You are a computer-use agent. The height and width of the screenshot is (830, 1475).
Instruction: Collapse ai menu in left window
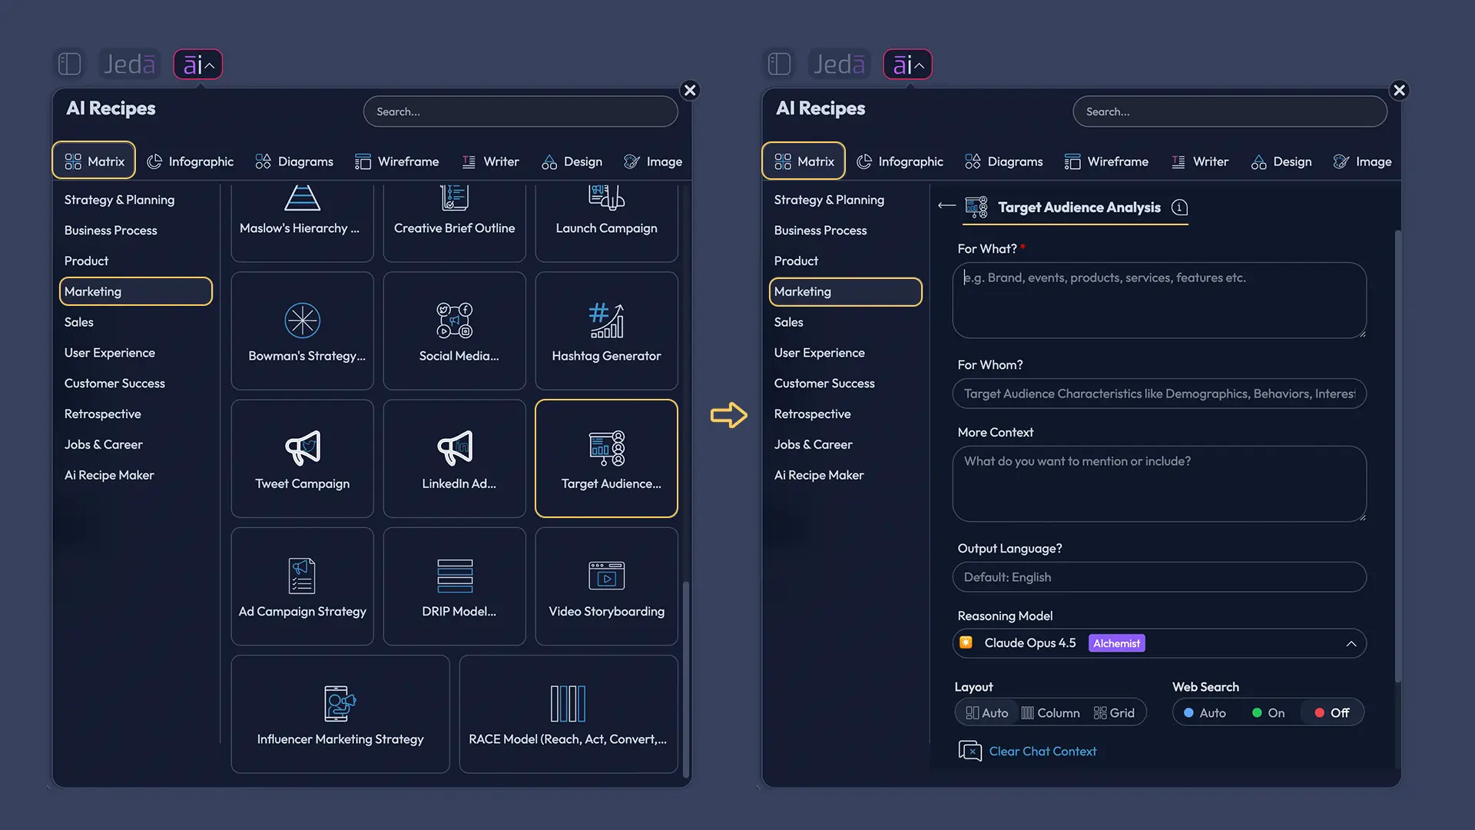tap(198, 65)
